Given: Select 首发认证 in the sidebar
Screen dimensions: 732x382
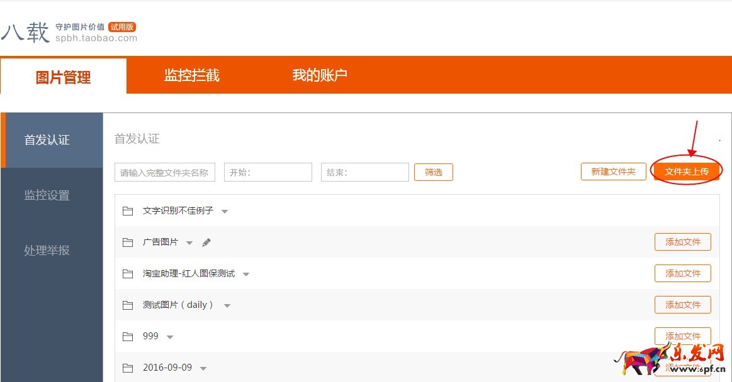Looking at the screenshot, I should (52, 140).
